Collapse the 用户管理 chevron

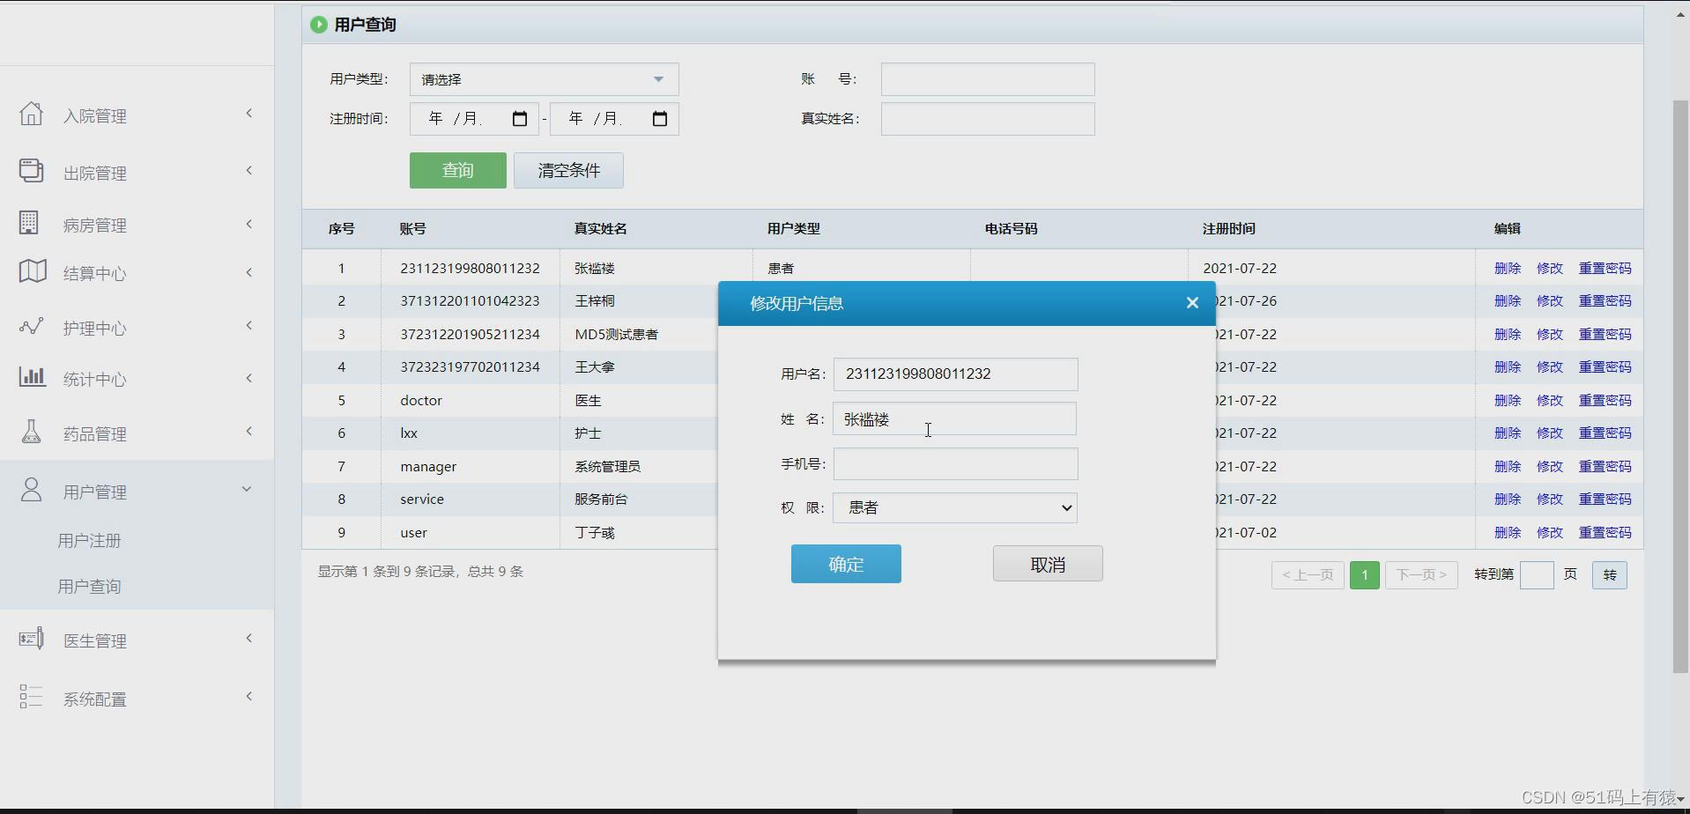247,489
